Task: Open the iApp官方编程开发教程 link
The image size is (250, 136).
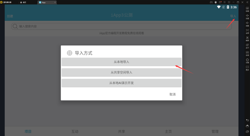Action: click(x=122, y=33)
